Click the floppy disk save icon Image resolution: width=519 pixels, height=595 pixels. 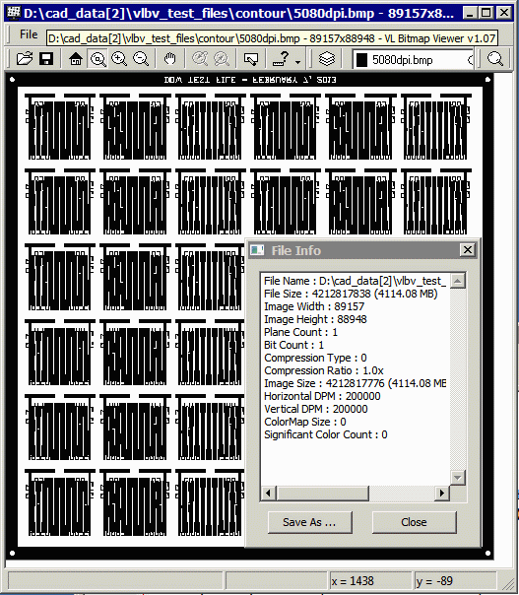click(46, 59)
